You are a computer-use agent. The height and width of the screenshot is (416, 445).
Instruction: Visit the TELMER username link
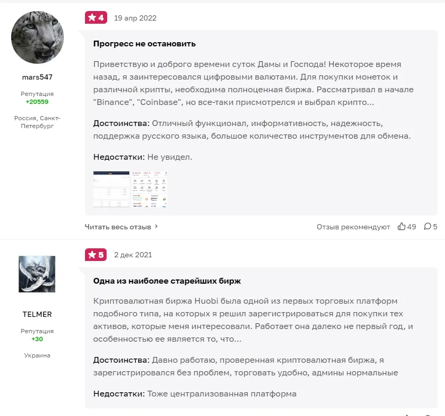(37, 314)
